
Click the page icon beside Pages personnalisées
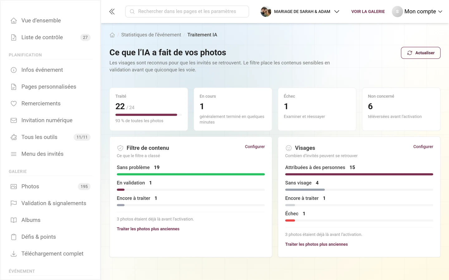pyautogui.click(x=14, y=87)
